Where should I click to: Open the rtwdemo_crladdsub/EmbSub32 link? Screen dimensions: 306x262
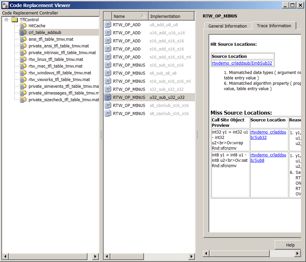[x=242, y=63]
